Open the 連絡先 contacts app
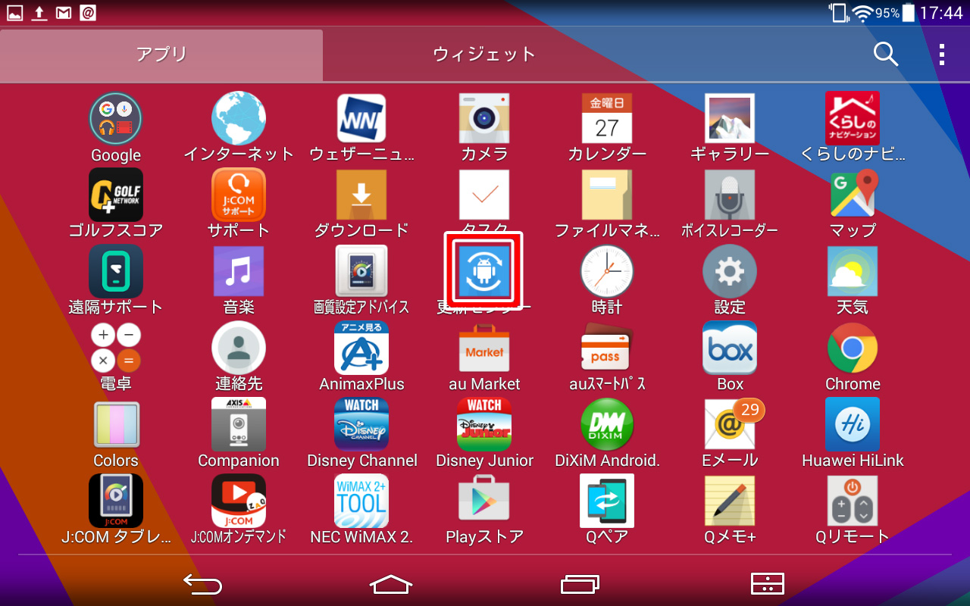The width and height of the screenshot is (970, 606). click(239, 348)
